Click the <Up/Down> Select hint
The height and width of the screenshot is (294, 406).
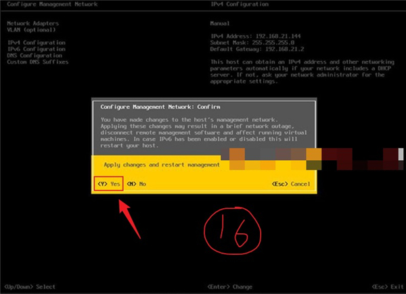(31, 287)
